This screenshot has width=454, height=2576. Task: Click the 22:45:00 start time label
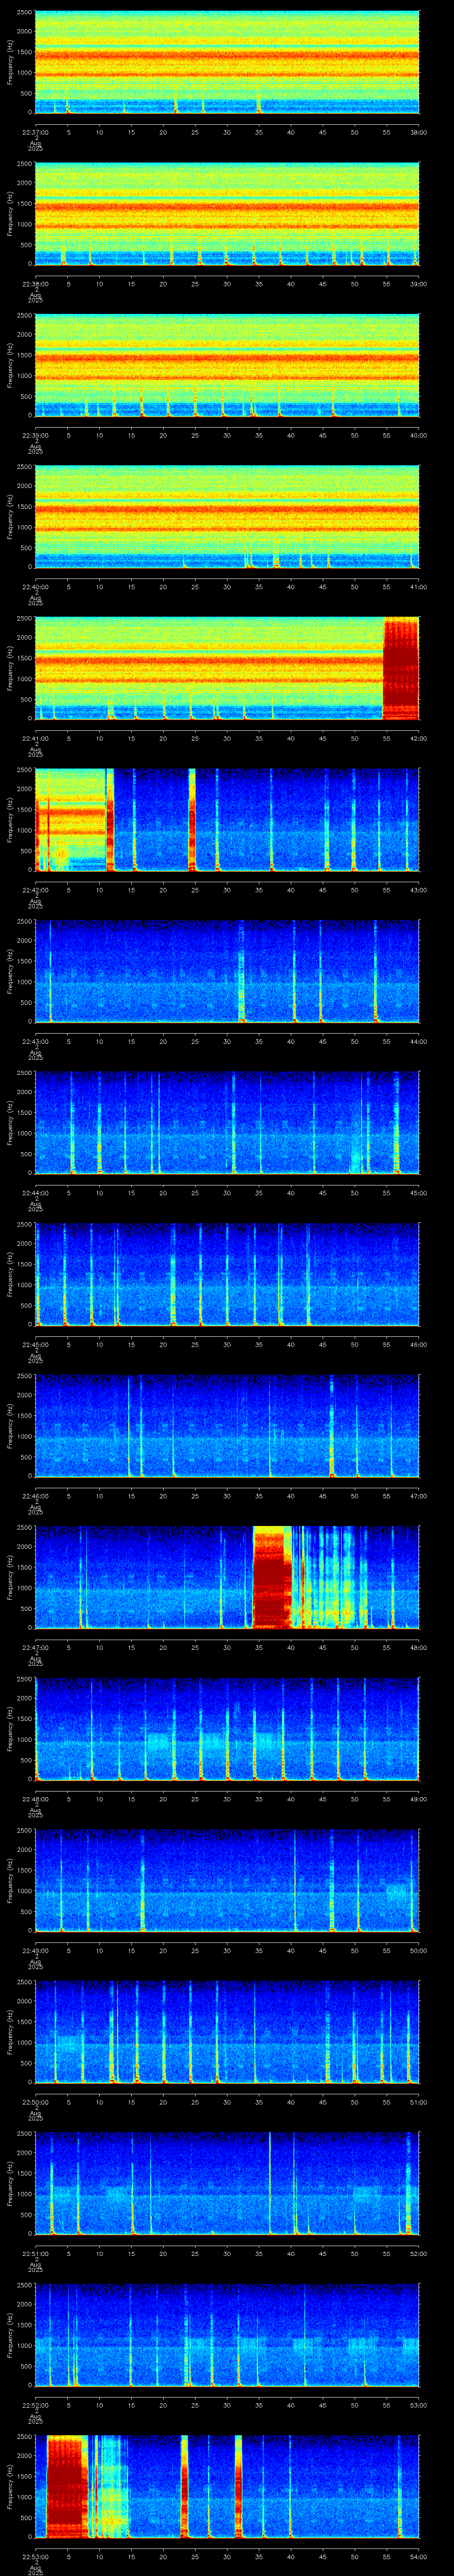(x=36, y=1344)
